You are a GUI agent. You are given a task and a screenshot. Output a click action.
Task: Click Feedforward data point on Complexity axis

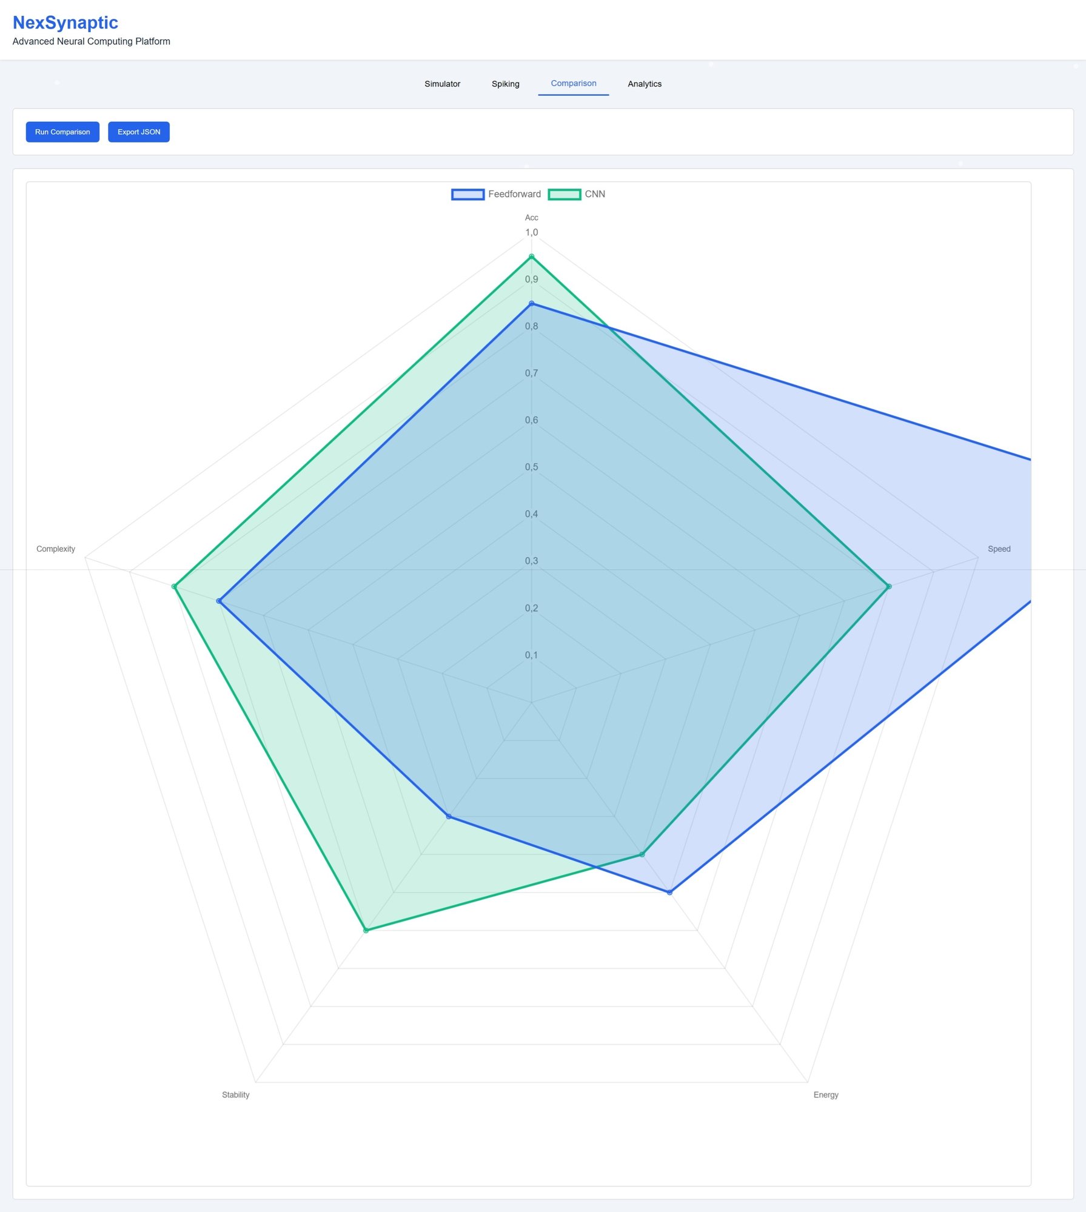[x=219, y=601]
